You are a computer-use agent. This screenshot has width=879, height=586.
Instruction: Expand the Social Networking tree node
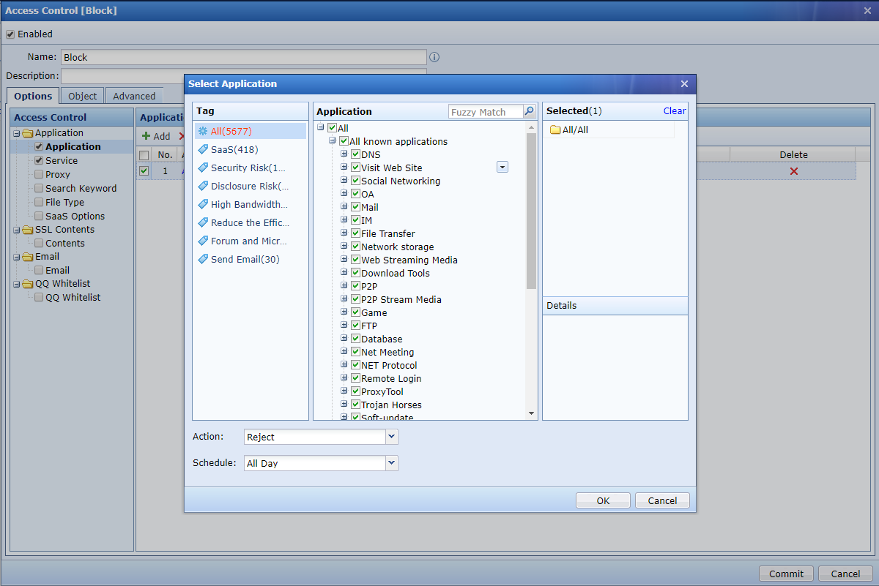tap(344, 181)
